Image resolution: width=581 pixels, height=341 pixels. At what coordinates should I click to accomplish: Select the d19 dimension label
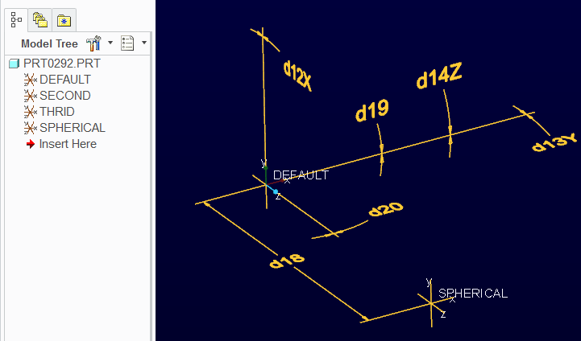pos(372,110)
